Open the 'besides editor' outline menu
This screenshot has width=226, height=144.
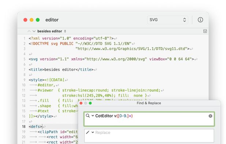[x=52, y=31]
